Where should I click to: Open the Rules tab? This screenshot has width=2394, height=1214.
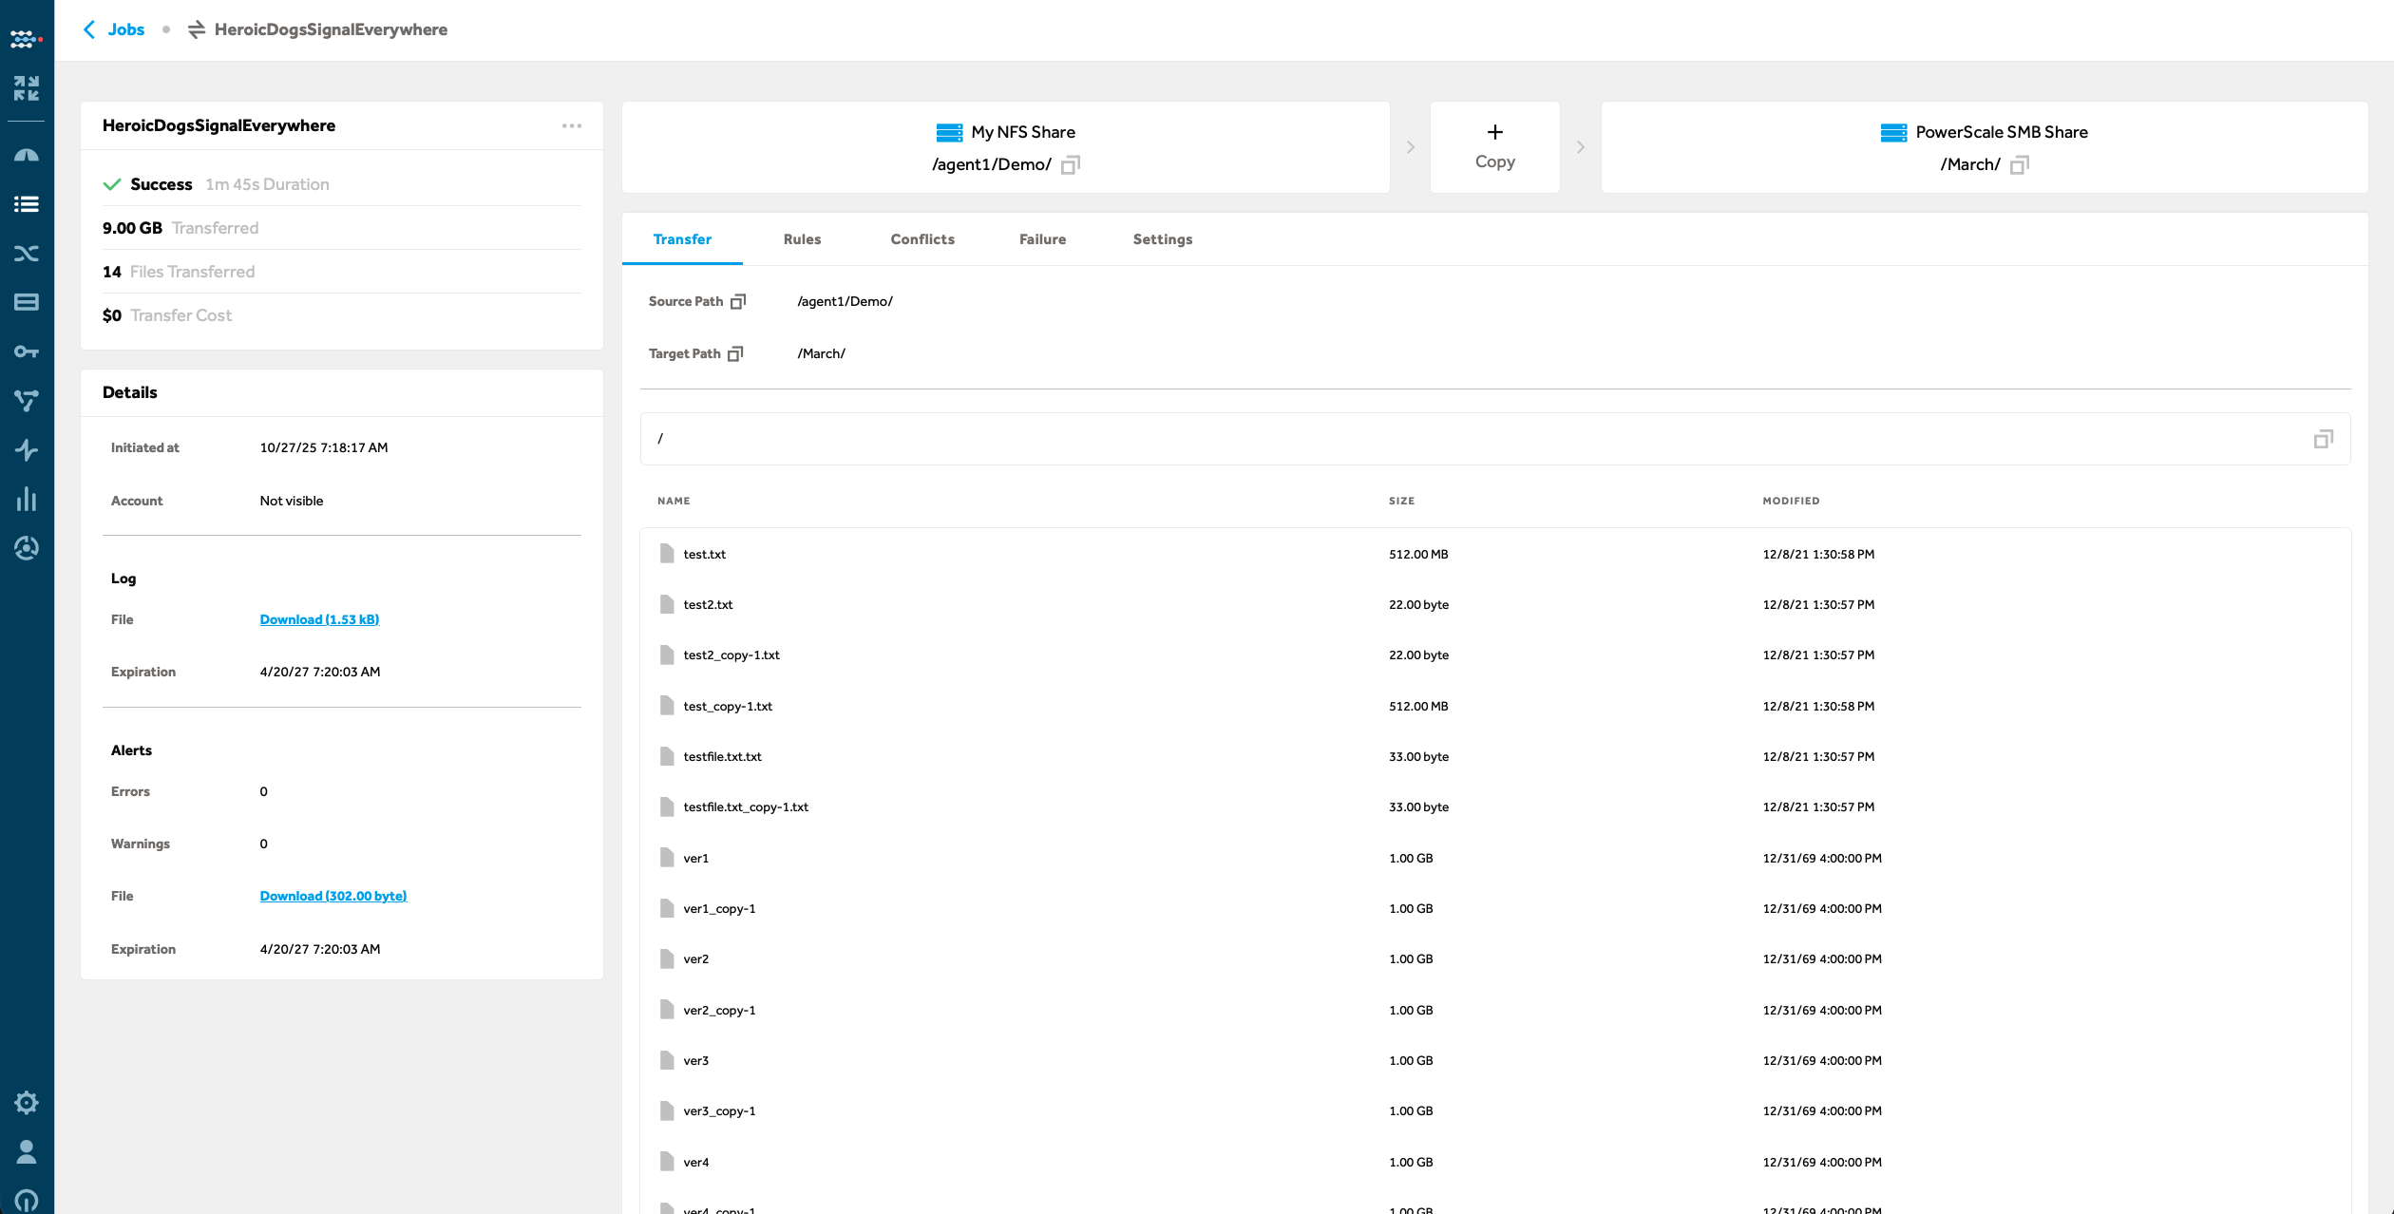pos(802,239)
